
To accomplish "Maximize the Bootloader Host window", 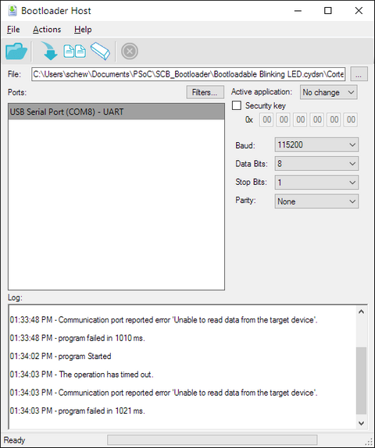I will click(x=328, y=11).
